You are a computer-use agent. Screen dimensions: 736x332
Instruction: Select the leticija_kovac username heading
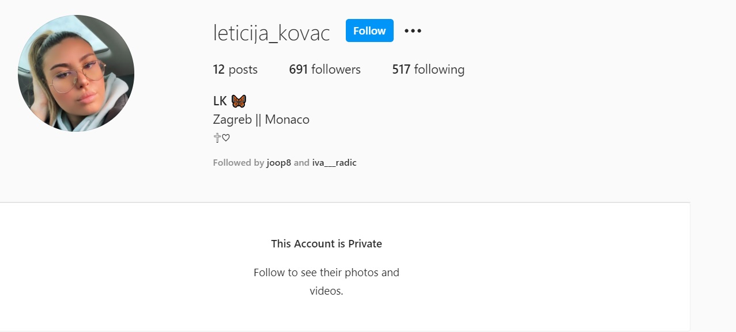[x=271, y=33]
